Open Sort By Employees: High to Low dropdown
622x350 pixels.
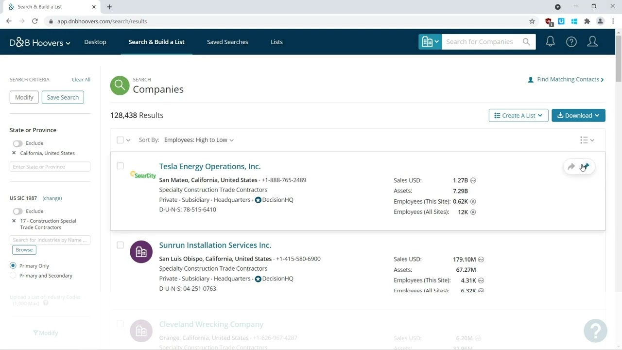pyautogui.click(x=199, y=140)
